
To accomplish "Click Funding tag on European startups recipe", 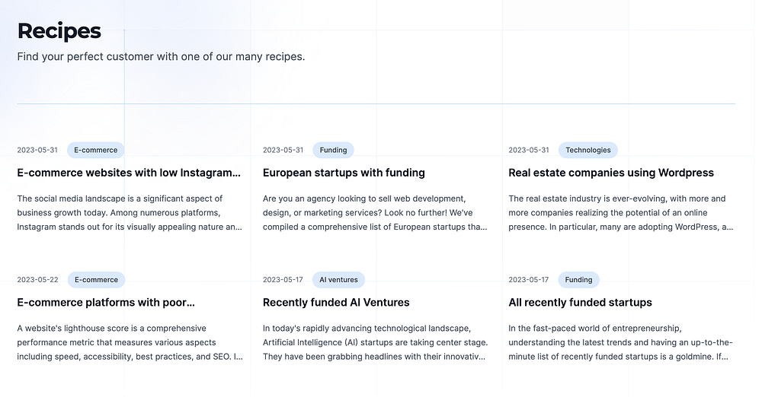I will coord(333,150).
